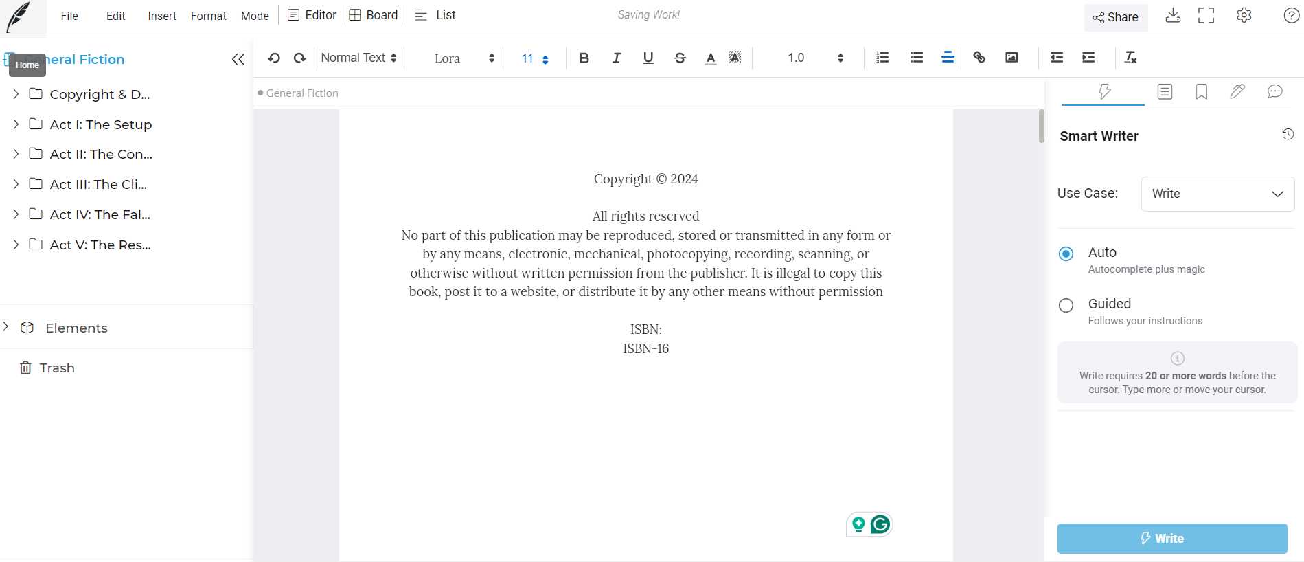The image size is (1304, 562).
Task: Collapse the left sidebar panel
Action: (238, 59)
